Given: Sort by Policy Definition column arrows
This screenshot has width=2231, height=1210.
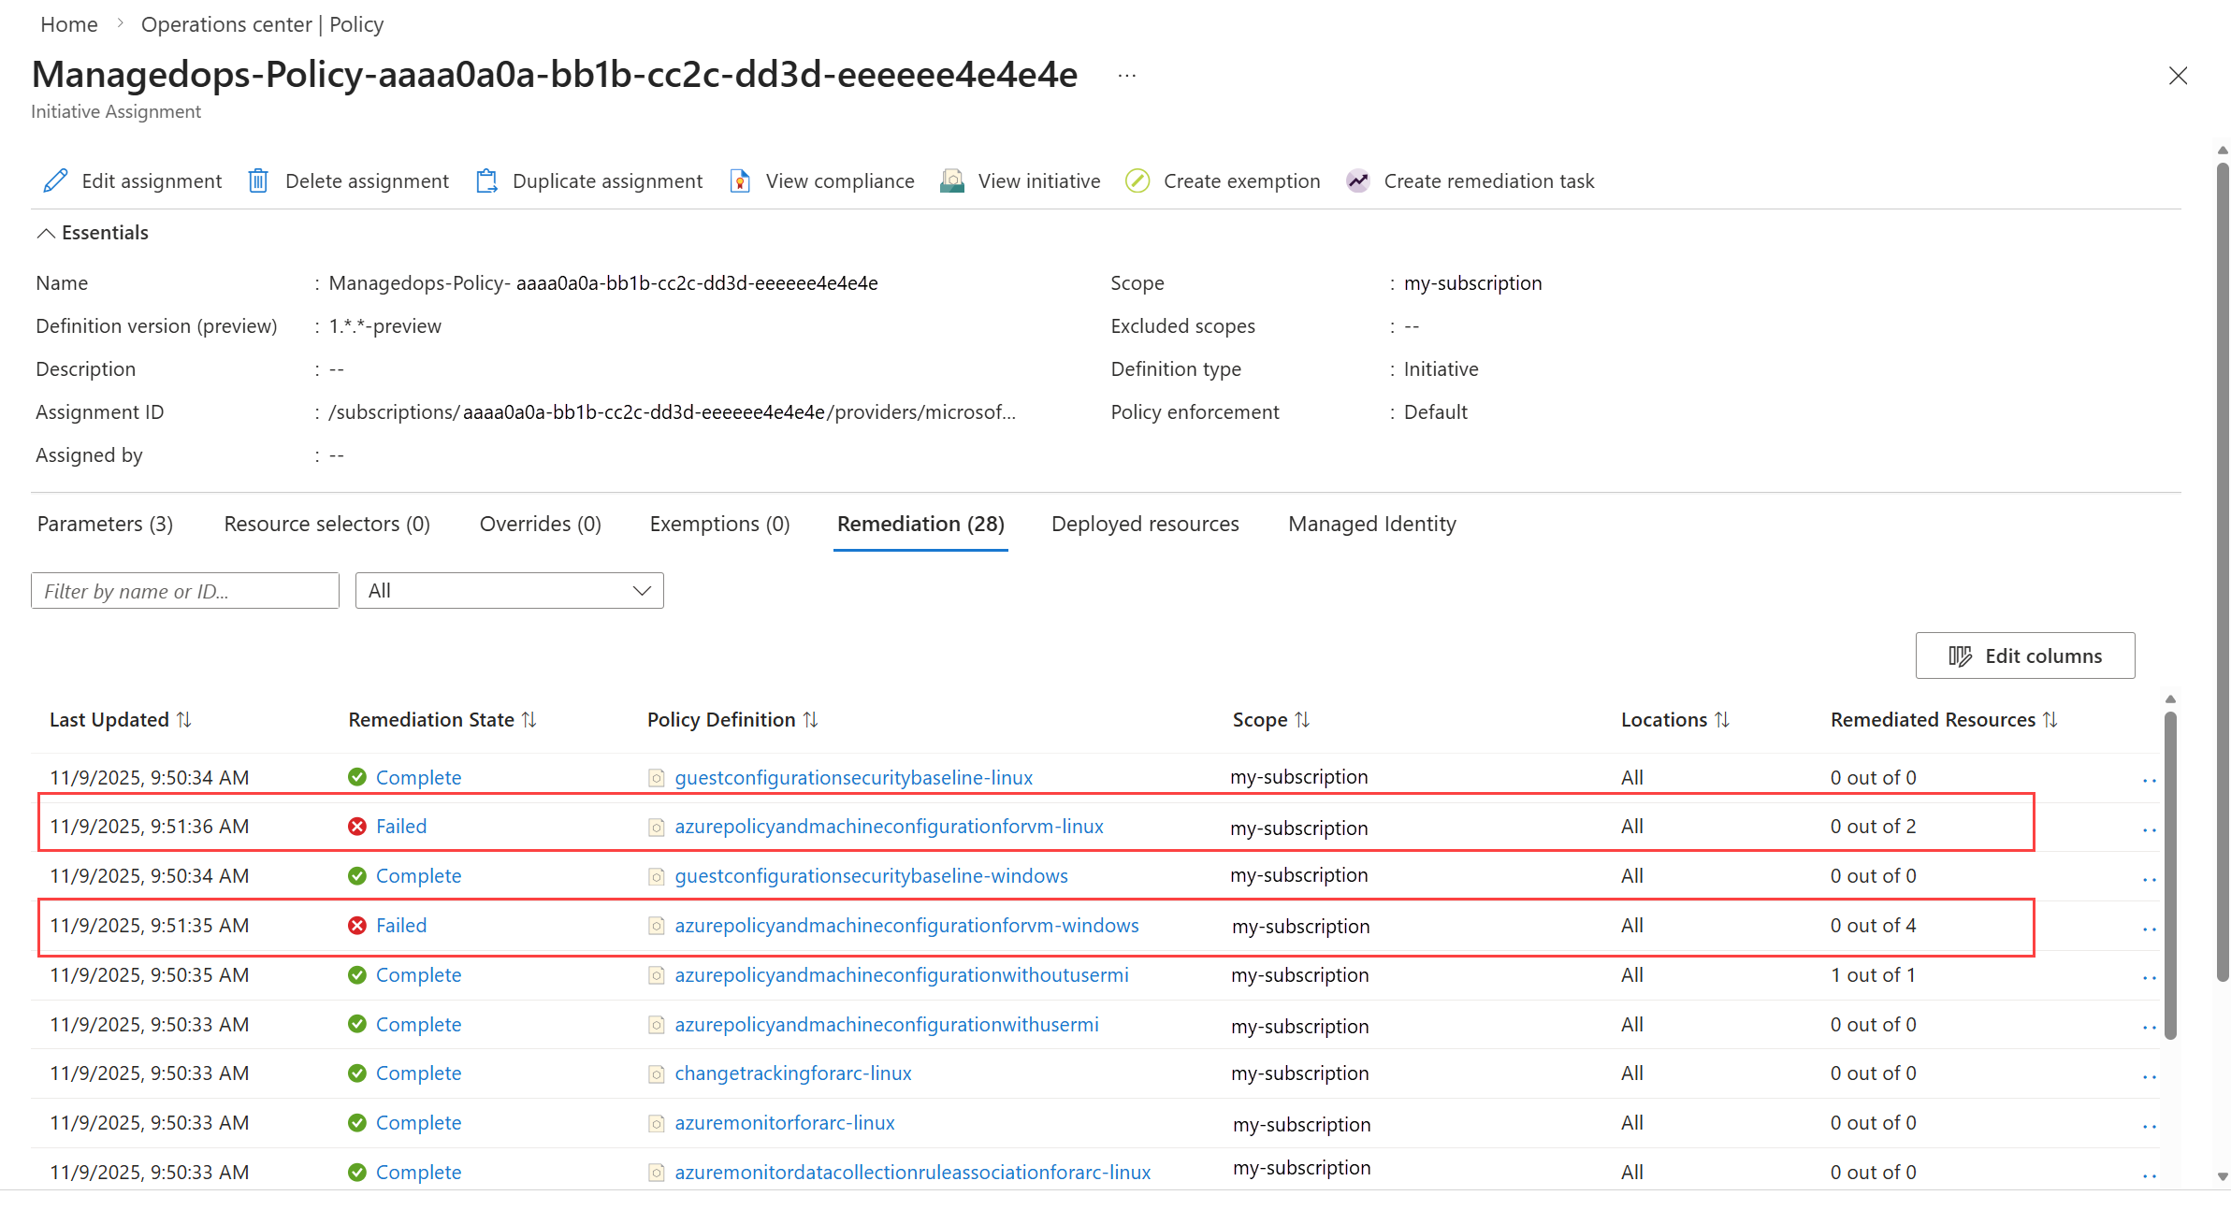Looking at the screenshot, I should [811, 719].
